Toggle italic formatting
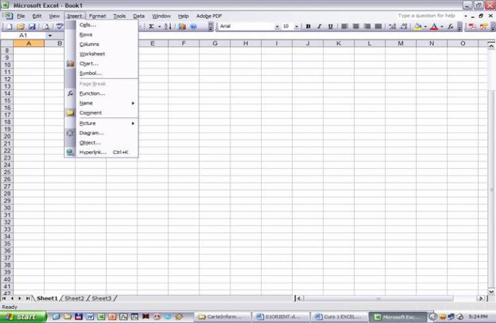496x323 pixels. (x=319, y=27)
